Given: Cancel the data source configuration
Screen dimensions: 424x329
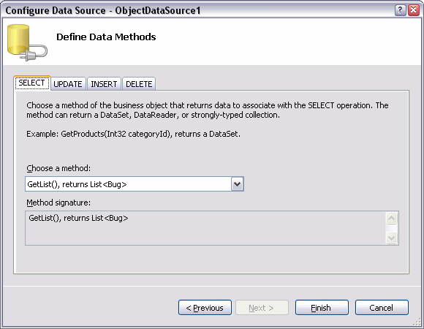Looking at the screenshot, I should (x=382, y=308).
